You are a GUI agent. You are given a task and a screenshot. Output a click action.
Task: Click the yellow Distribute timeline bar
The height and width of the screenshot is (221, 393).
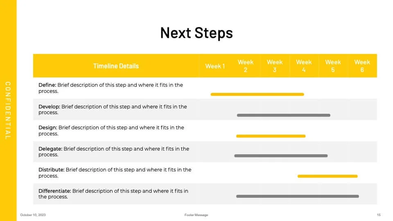click(327, 176)
